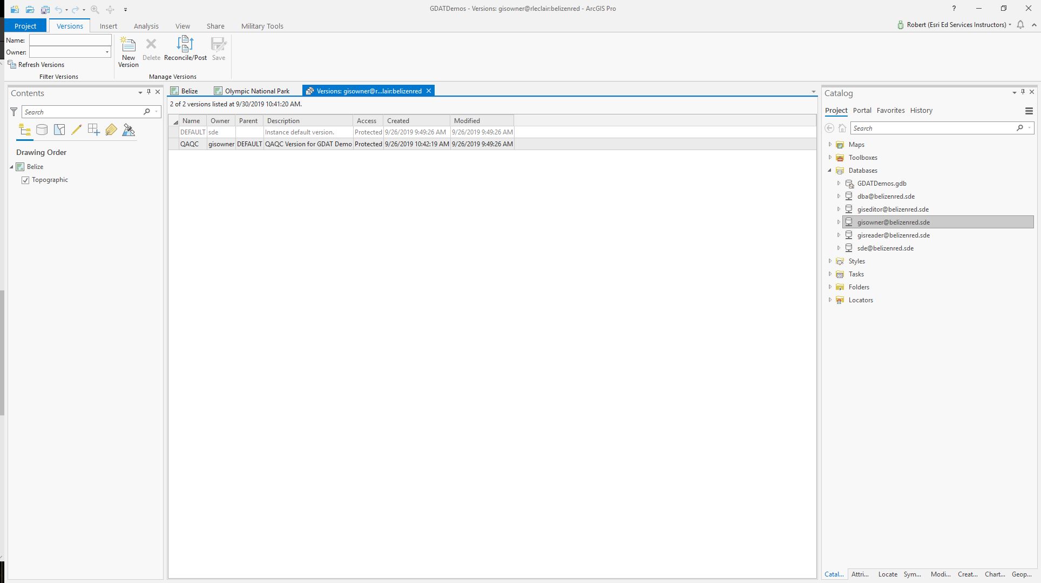Select List By Labeling icon

pyautogui.click(x=111, y=130)
